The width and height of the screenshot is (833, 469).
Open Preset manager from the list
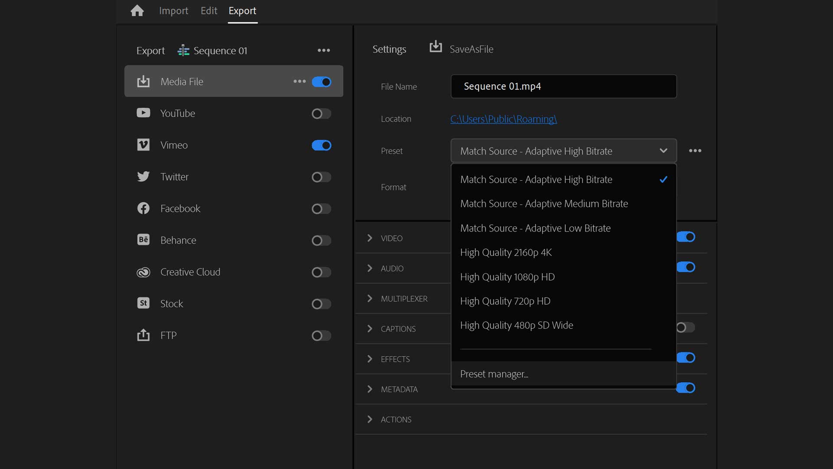pyautogui.click(x=494, y=374)
